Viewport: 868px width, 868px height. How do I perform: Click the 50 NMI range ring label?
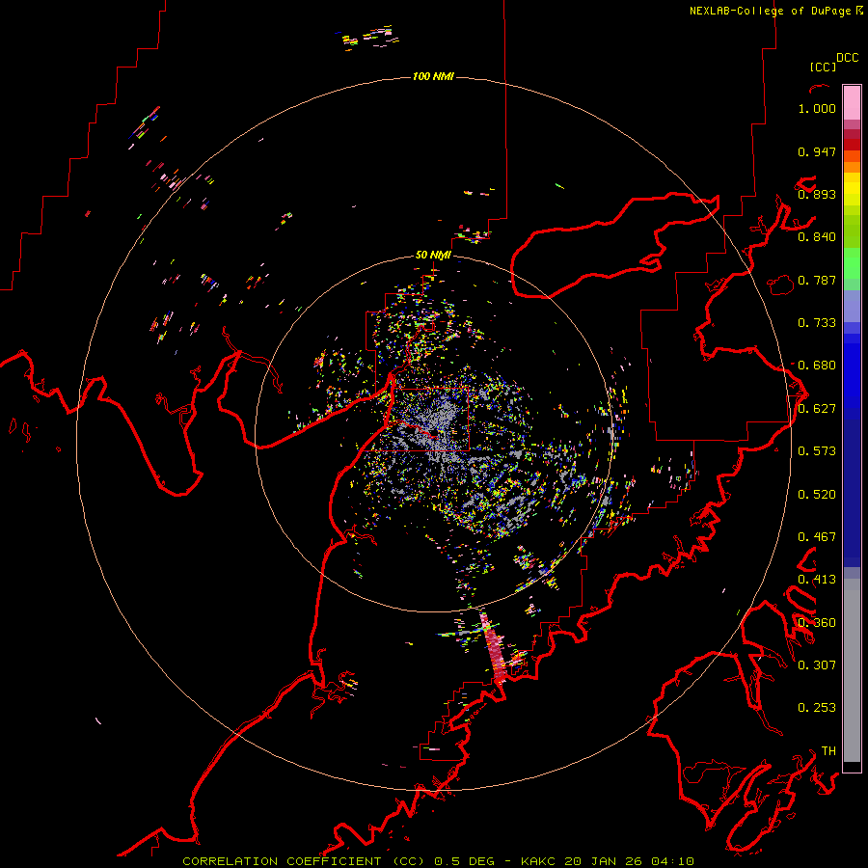pyautogui.click(x=433, y=256)
